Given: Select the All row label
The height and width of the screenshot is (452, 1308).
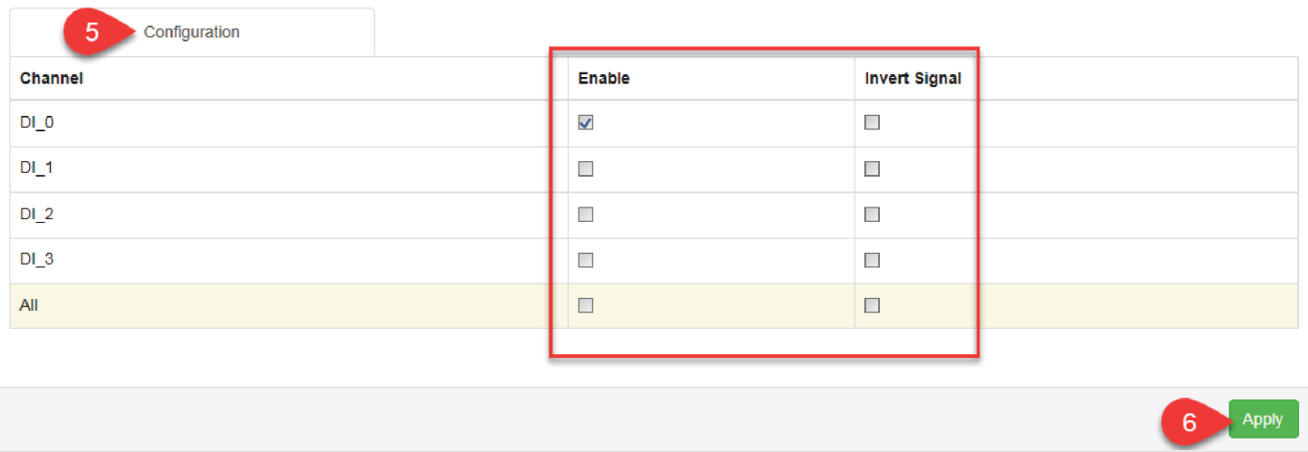Looking at the screenshot, I should [x=29, y=305].
